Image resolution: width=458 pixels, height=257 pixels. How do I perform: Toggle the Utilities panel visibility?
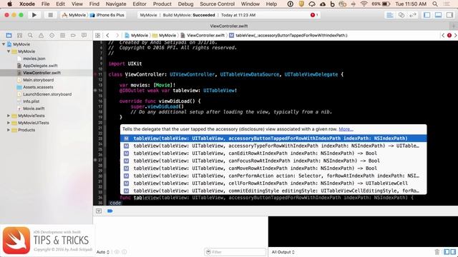[x=449, y=15]
